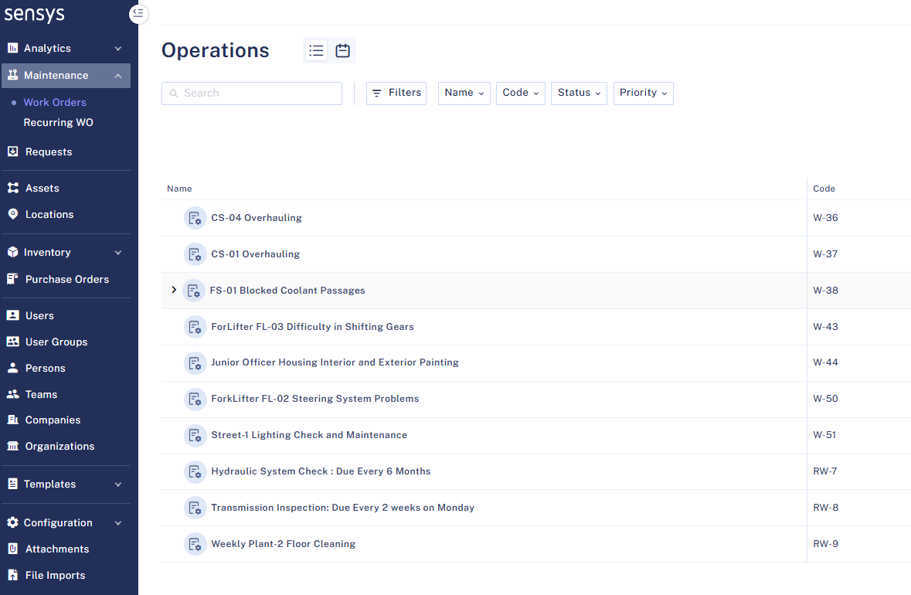Viewport: 911px width, 595px height.
Task: Click the Filters button
Action: click(x=396, y=93)
